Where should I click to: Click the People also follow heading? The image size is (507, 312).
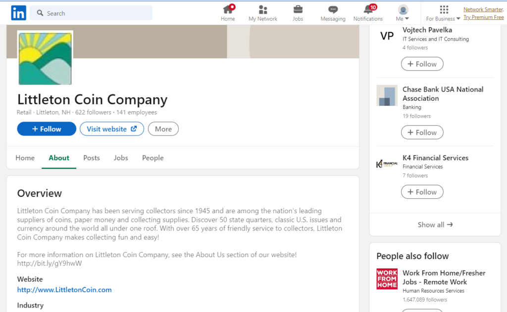[x=412, y=256]
